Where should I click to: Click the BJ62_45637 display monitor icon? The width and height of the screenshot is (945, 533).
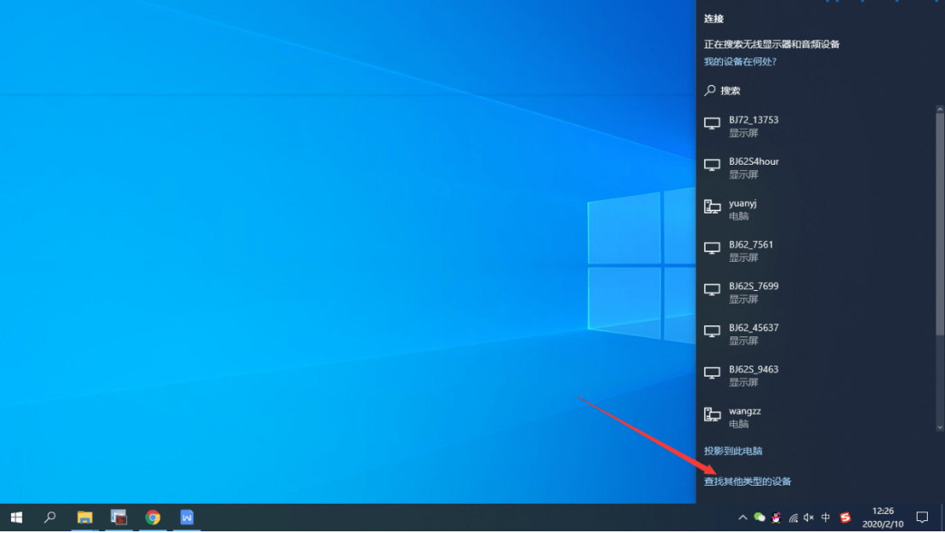coord(712,331)
